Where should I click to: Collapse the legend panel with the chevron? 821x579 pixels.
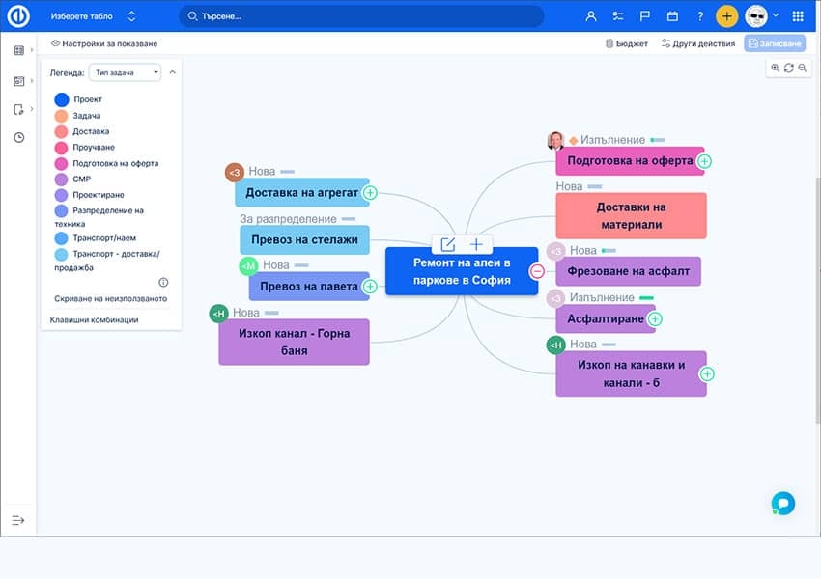[x=172, y=72]
